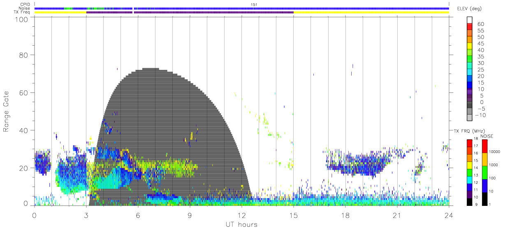Click the purple segment of the TX Freq strip

tap(190, 12)
